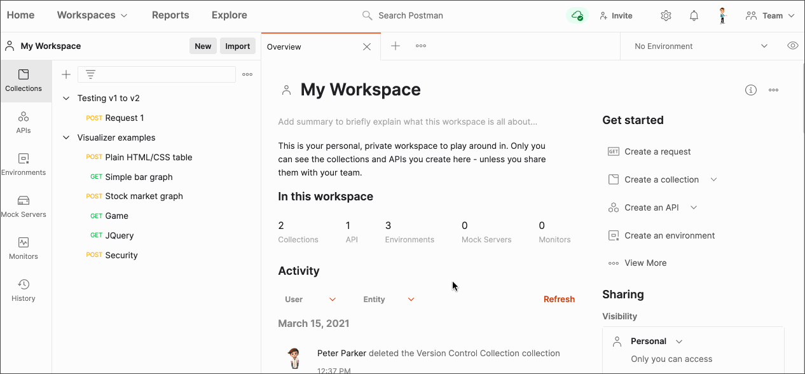Click Create a request link
Viewport: 805px width, 374px height.
(657, 151)
